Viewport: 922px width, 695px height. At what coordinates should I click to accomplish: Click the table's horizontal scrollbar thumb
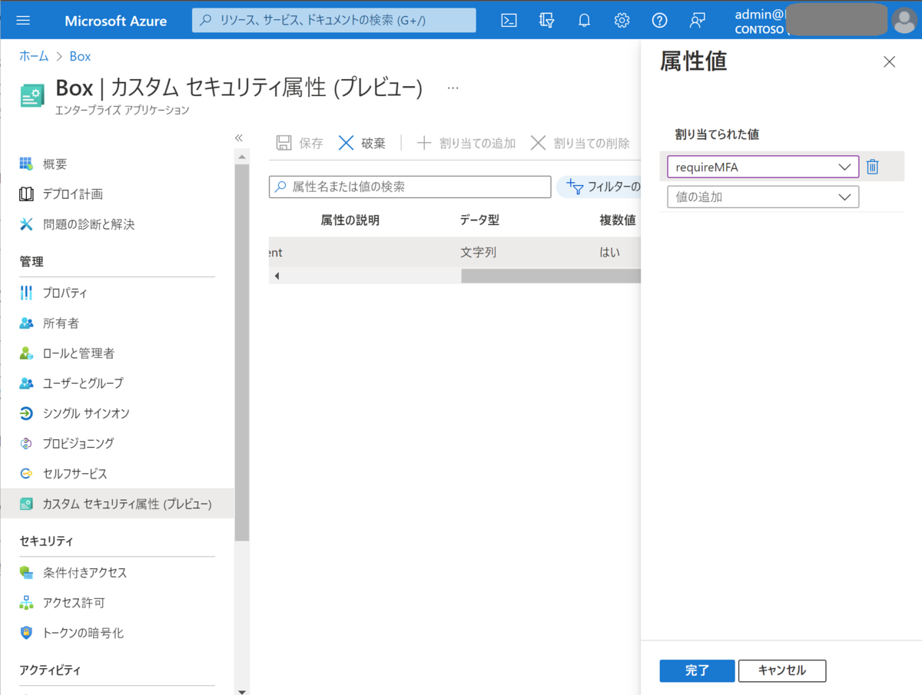click(x=550, y=276)
